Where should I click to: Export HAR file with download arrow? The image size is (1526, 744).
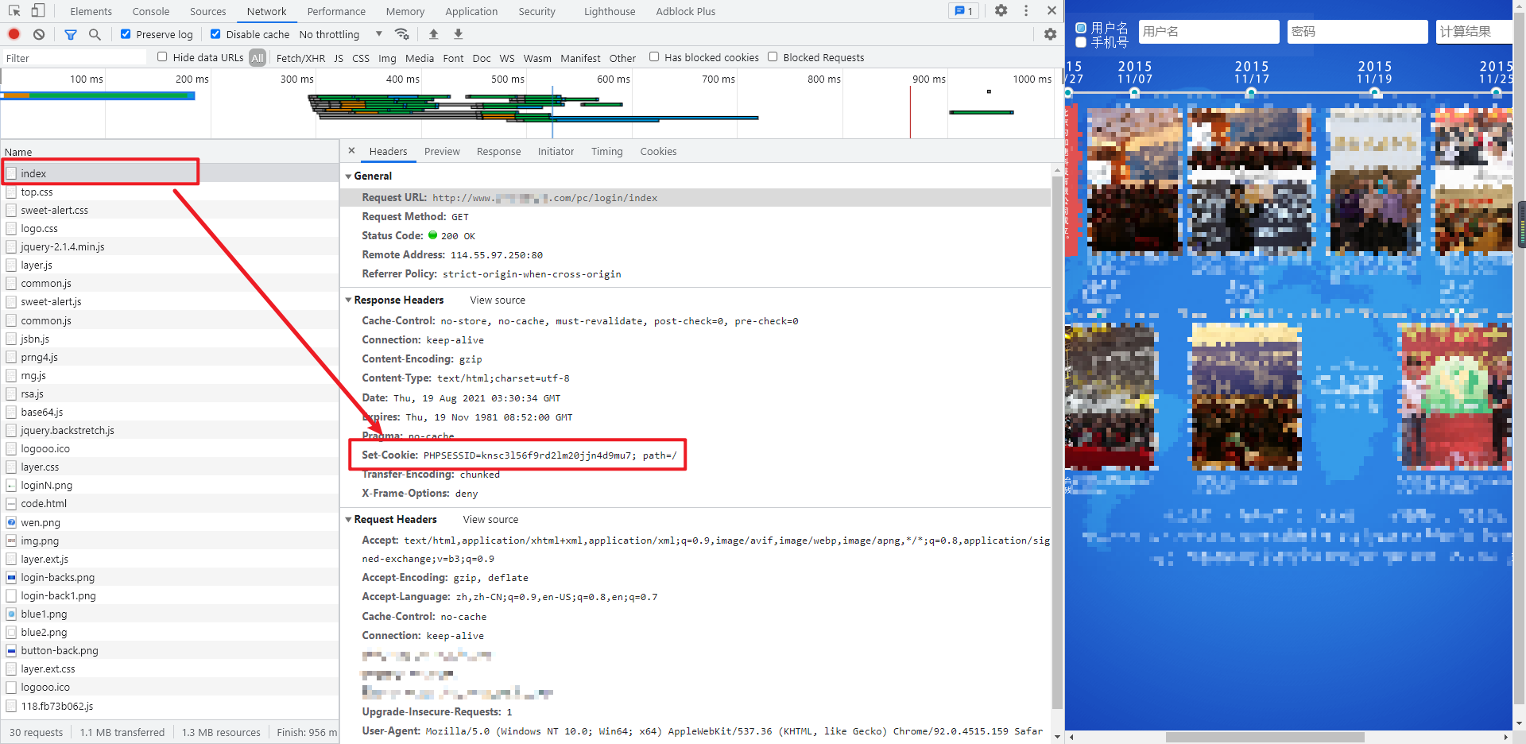tap(459, 34)
